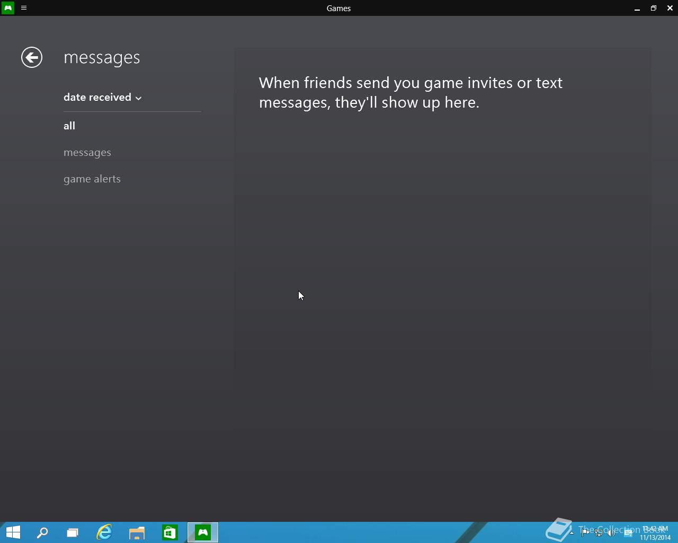The height and width of the screenshot is (543, 678).
Task: Open the hamburger app menu in title bar
Action: (24, 8)
